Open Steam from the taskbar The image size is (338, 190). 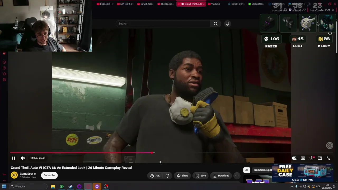click(71, 187)
